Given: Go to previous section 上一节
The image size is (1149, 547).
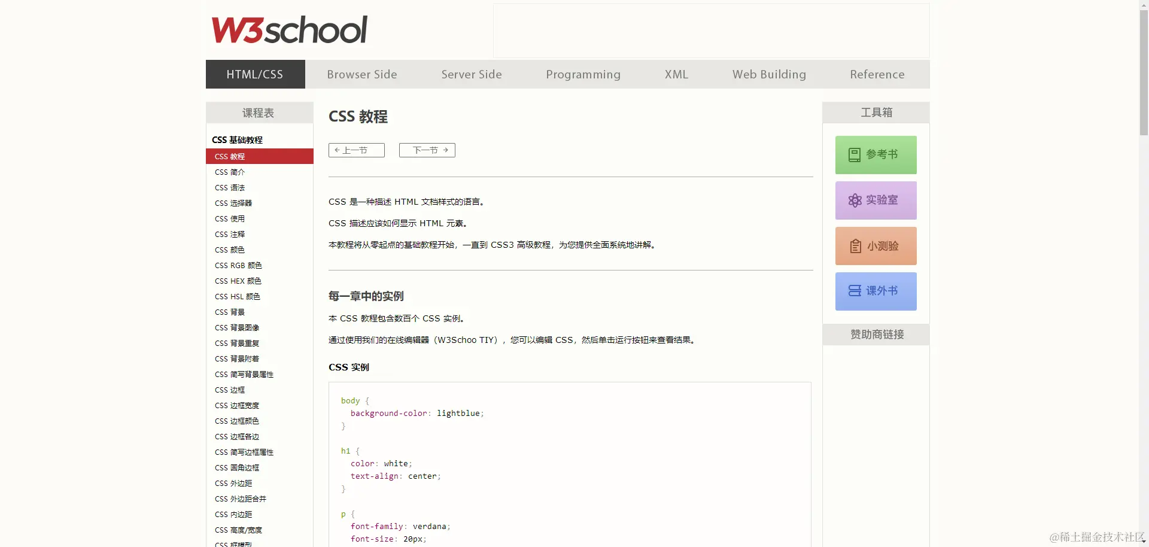Looking at the screenshot, I should point(356,150).
